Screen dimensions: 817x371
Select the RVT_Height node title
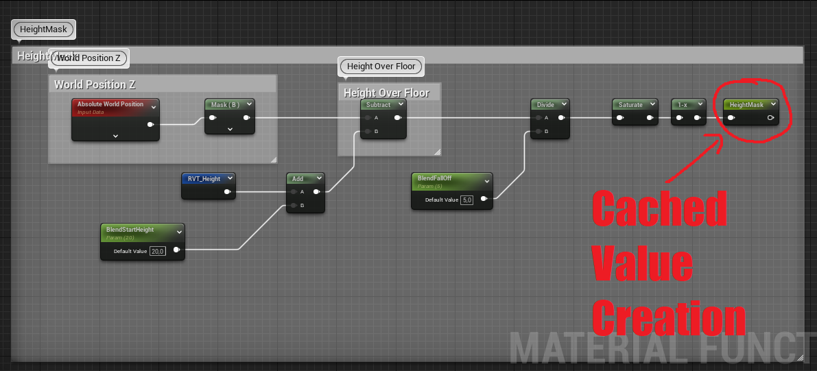point(204,179)
